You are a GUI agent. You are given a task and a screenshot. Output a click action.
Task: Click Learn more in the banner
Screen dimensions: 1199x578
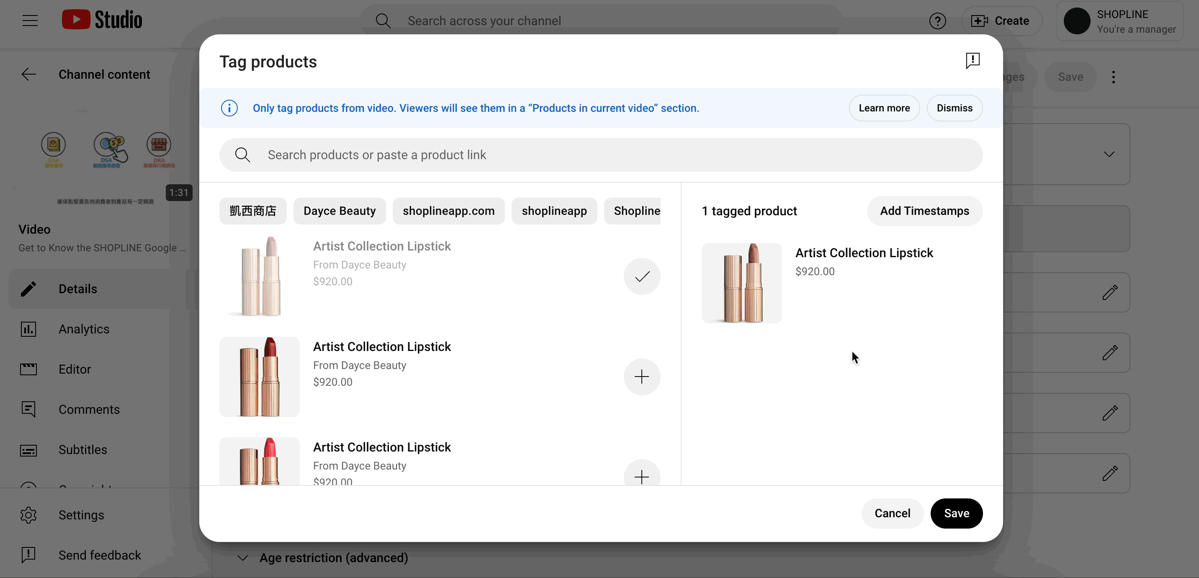click(884, 108)
